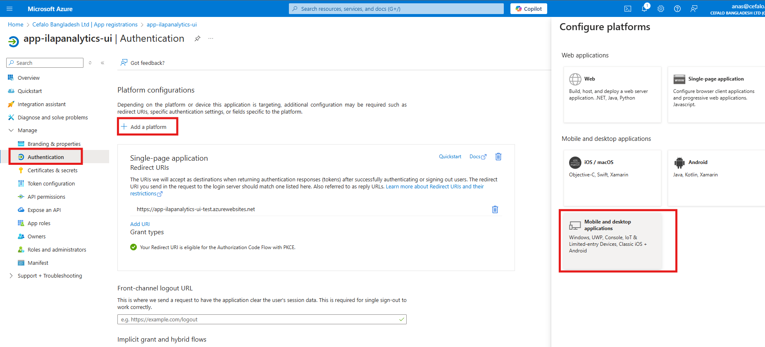Collapse the sidebar with double chevron
Image resolution: width=765 pixels, height=347 pixels.
tap(102, 63)
